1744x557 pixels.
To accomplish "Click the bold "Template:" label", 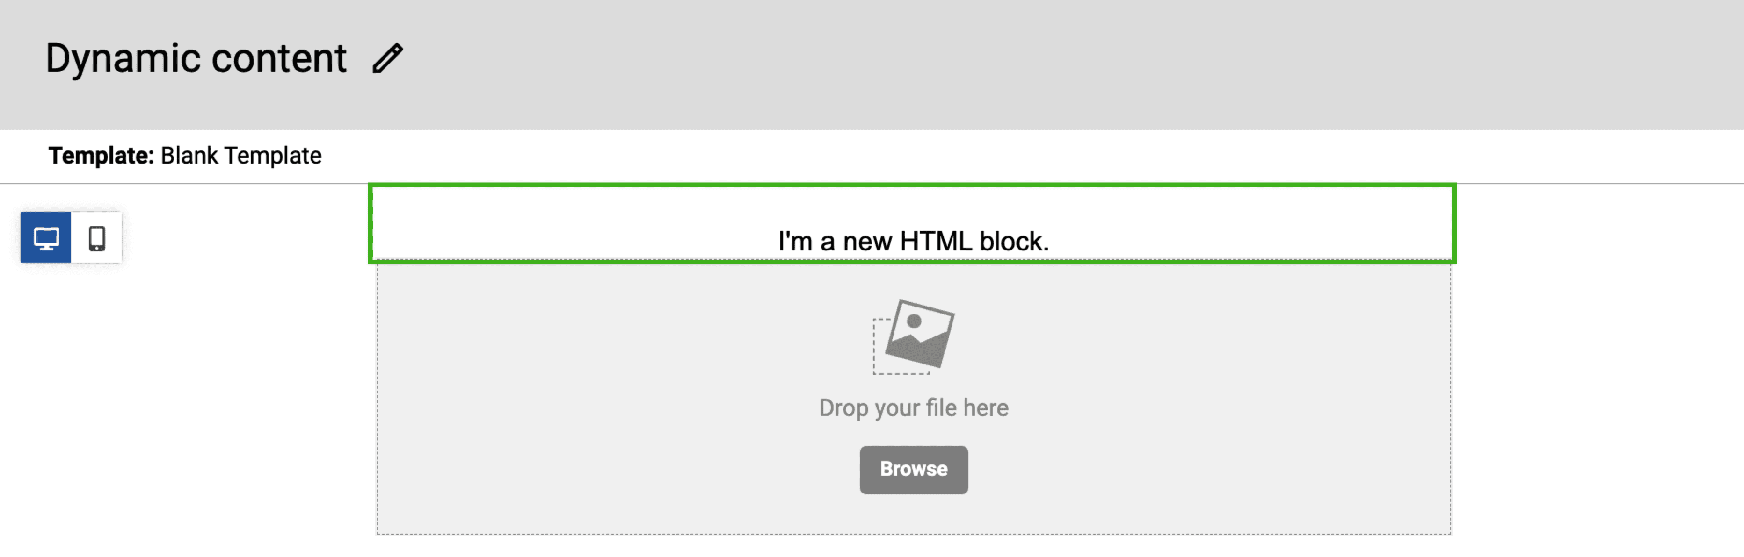I will click(x=102, y=156).
